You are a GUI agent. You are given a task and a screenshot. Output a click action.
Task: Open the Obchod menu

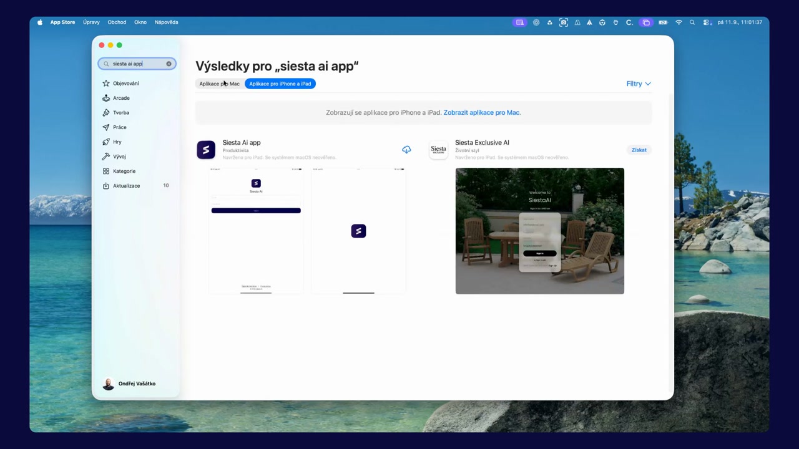[x=117, y=22]
